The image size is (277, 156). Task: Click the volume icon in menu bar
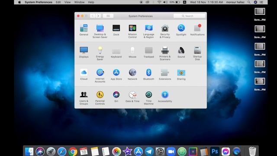(165, 2)
